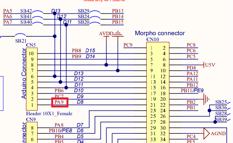233x143 pixels.
Task: Click the D14 Arduino pin label
Action: point(90,56)
